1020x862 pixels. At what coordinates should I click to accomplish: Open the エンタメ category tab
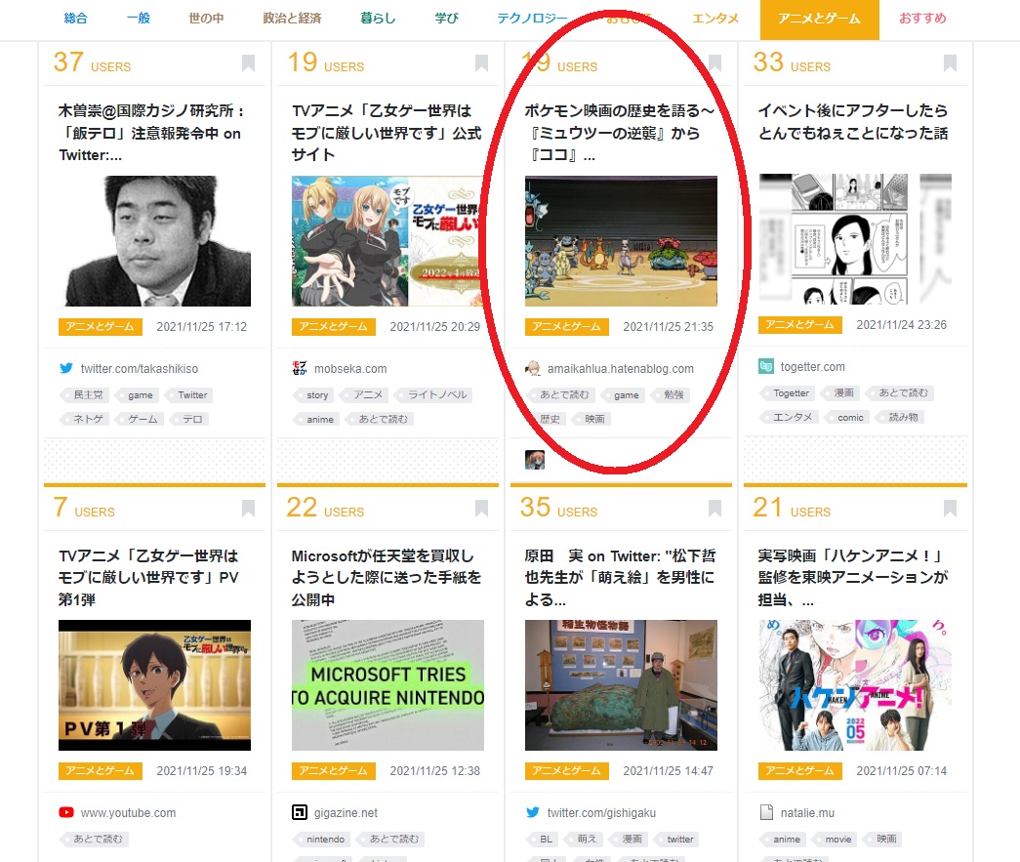click(715, 19)
